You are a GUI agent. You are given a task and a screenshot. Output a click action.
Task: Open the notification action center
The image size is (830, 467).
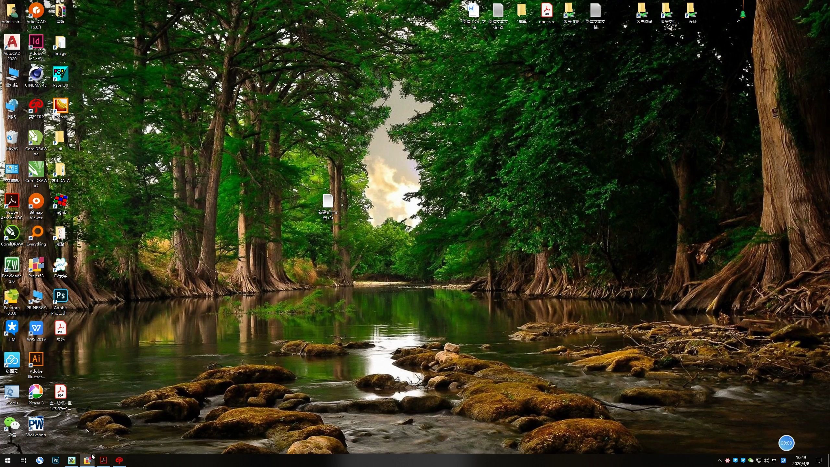[819, 461]
